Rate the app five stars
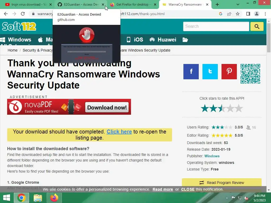The width and height of the screenshot is (271, 203). (x=239, y=108)
